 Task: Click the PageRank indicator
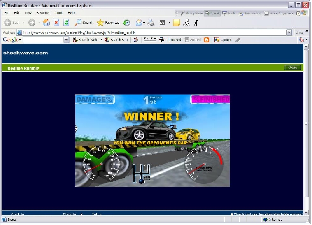click(150, 39)
